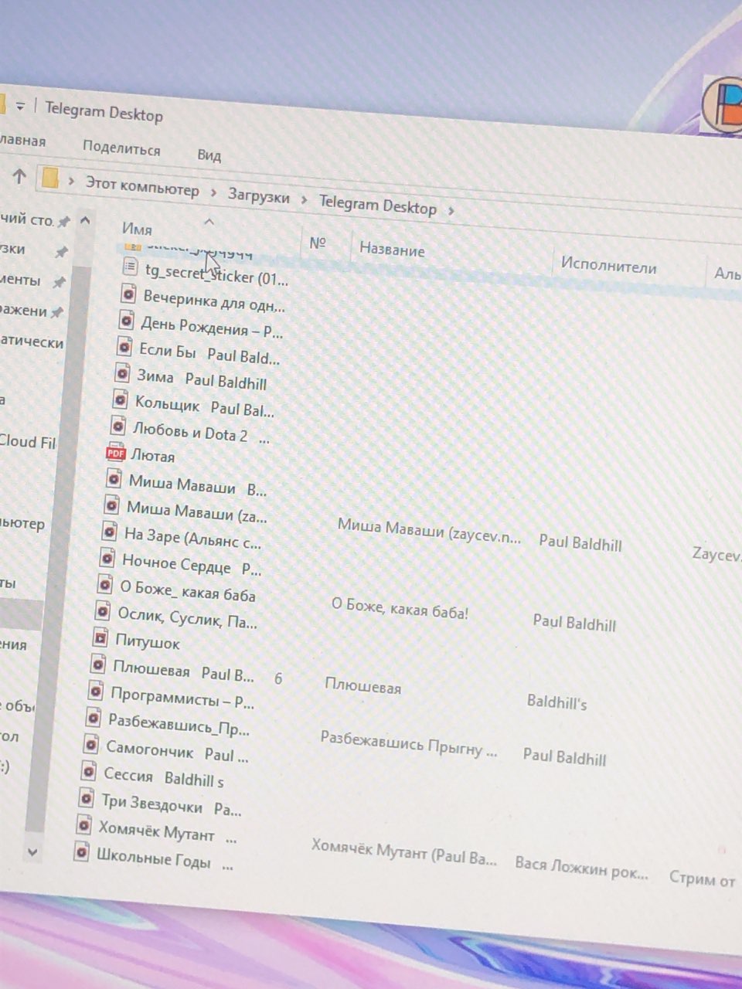742x989 pixels.
Task: Click the Плюшевая title cell
Action: [x=362, y=685]
